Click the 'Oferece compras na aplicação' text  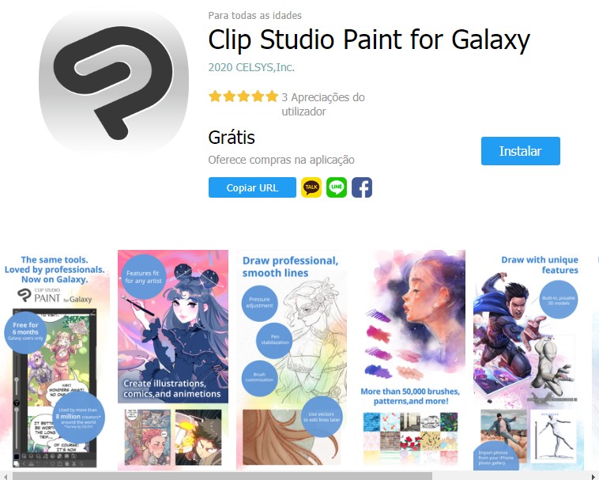pos(281,160)
